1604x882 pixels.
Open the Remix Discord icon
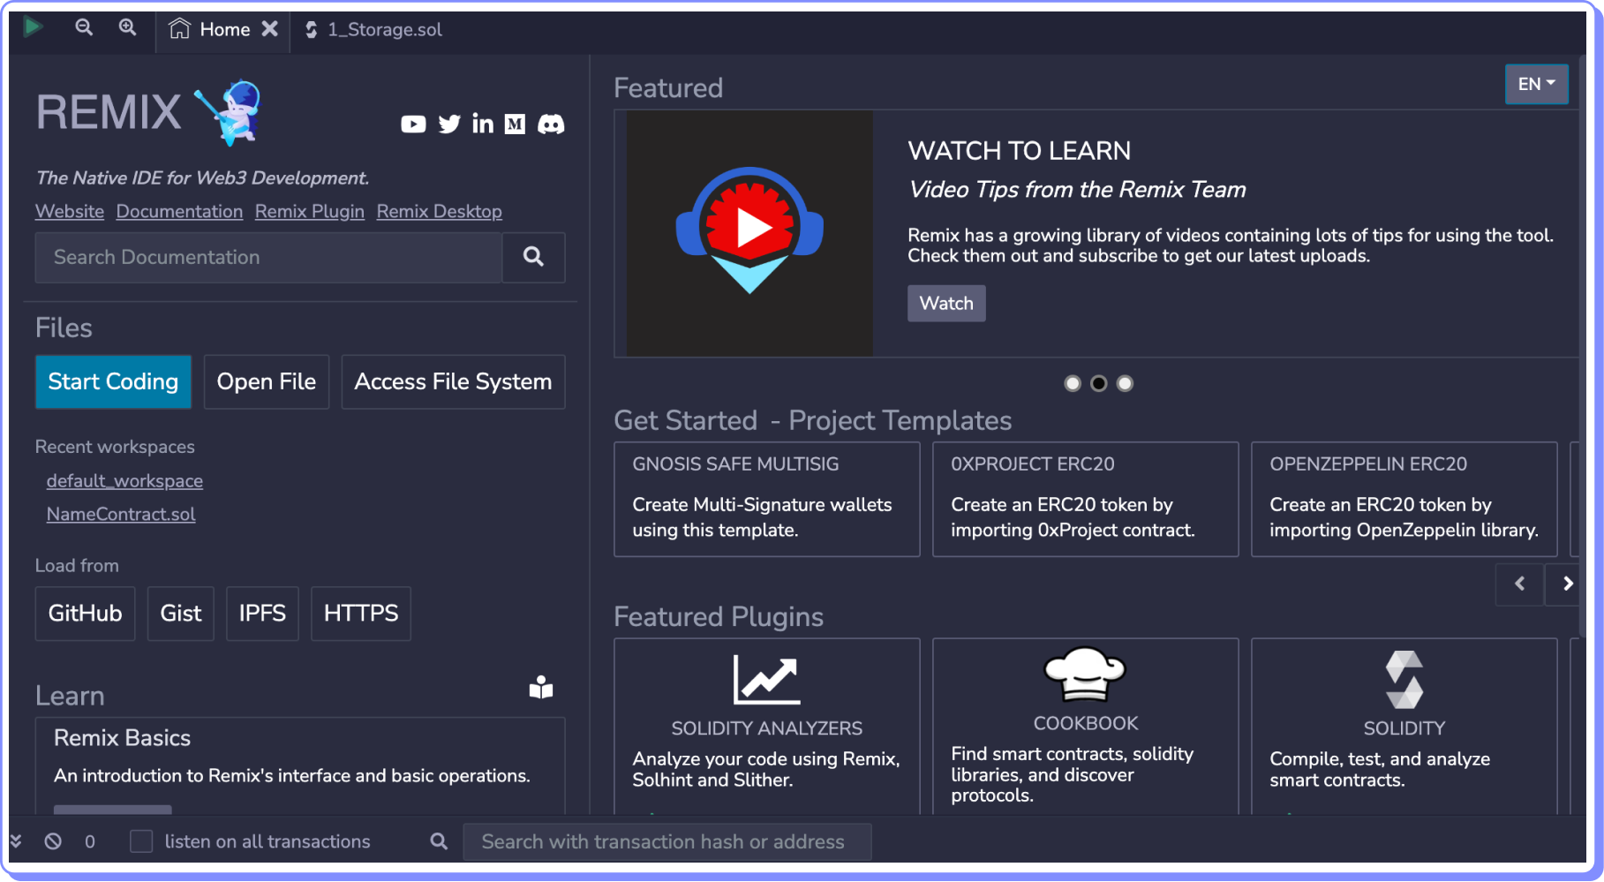(x=551, y=124)
